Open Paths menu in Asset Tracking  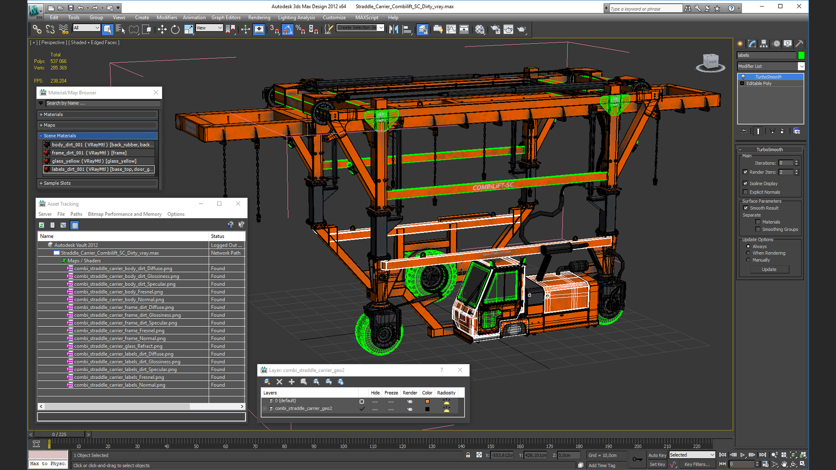point(76,214)
